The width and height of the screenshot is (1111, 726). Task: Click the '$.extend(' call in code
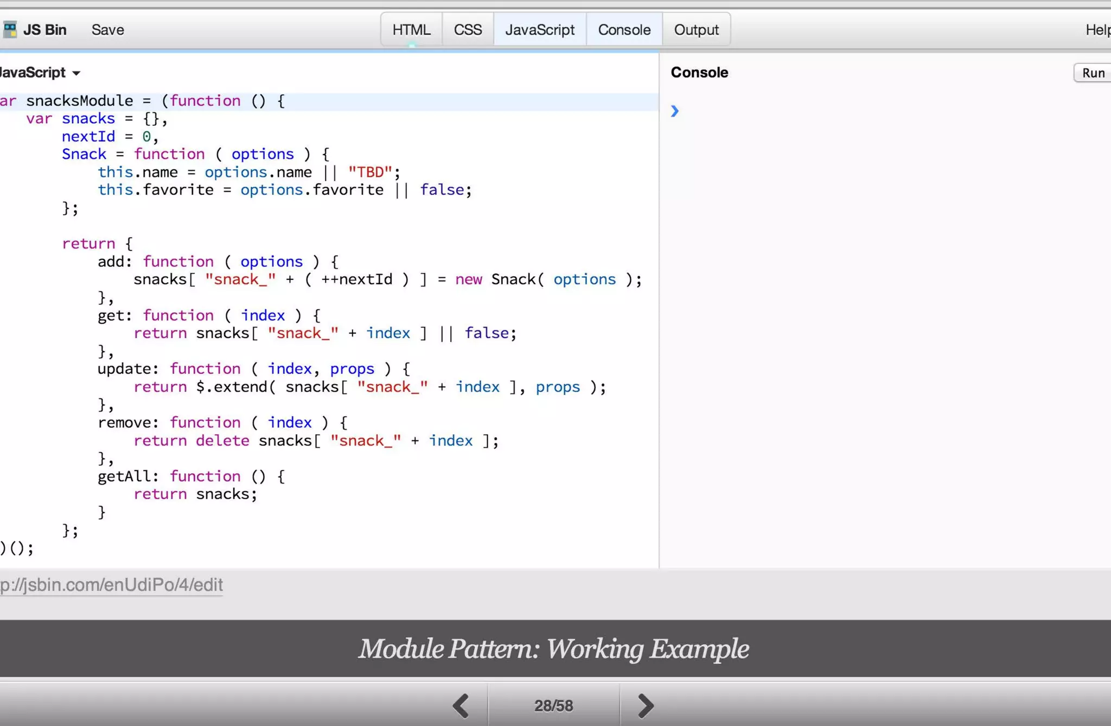[x=236, y=387]
